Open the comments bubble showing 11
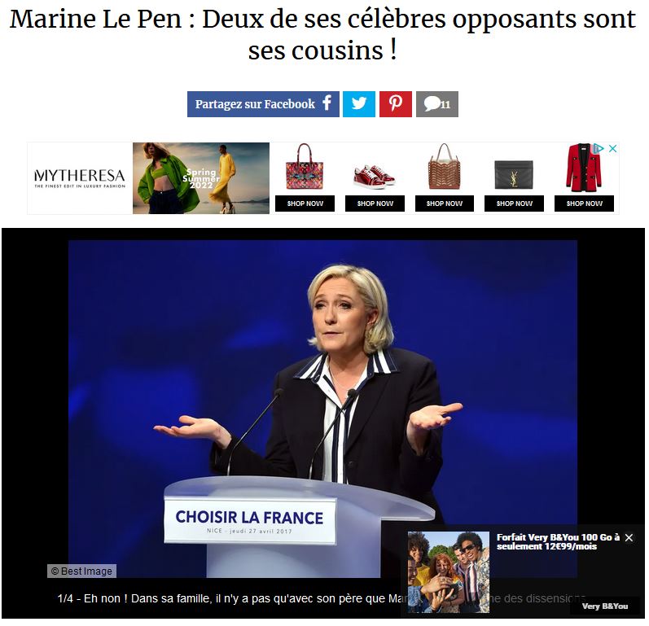Image resolution: width=649 pixels, height=626 pixels. [436, 104]
